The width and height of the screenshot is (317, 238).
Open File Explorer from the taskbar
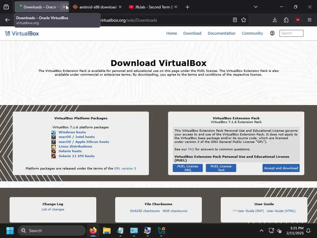coord(107,231)
